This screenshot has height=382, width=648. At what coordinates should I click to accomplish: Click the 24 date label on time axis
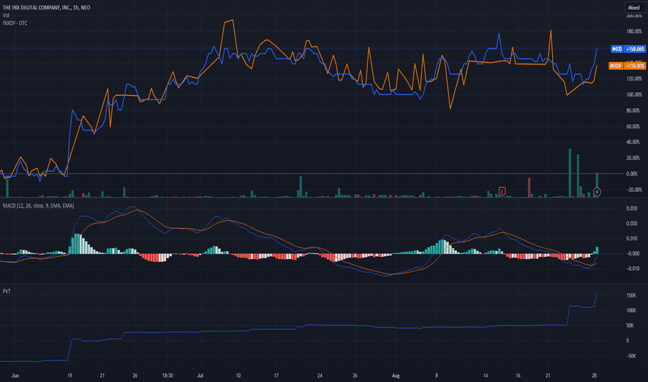click(x=319, y=376)
